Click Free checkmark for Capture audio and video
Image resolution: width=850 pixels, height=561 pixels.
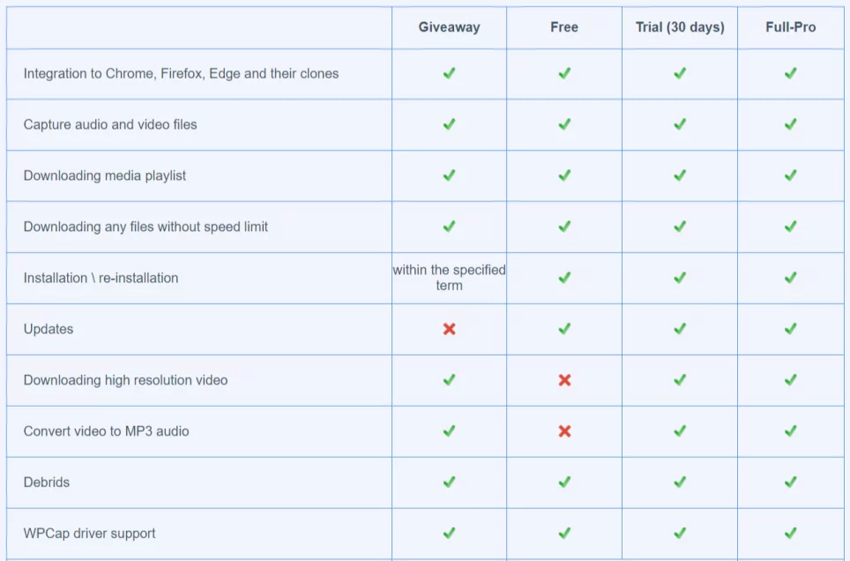(x=564, y=124)
